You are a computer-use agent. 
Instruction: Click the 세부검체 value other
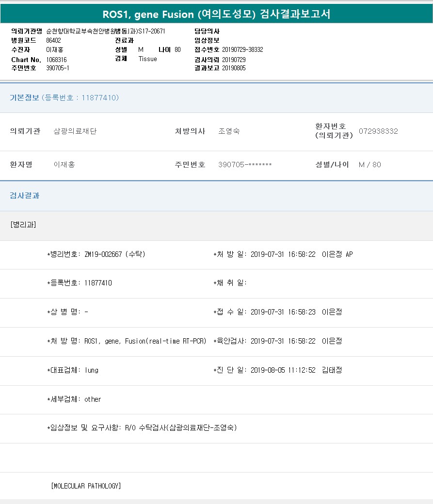click(93, 399)
